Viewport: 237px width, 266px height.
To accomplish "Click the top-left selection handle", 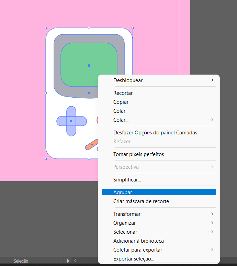I will (46, 28).
